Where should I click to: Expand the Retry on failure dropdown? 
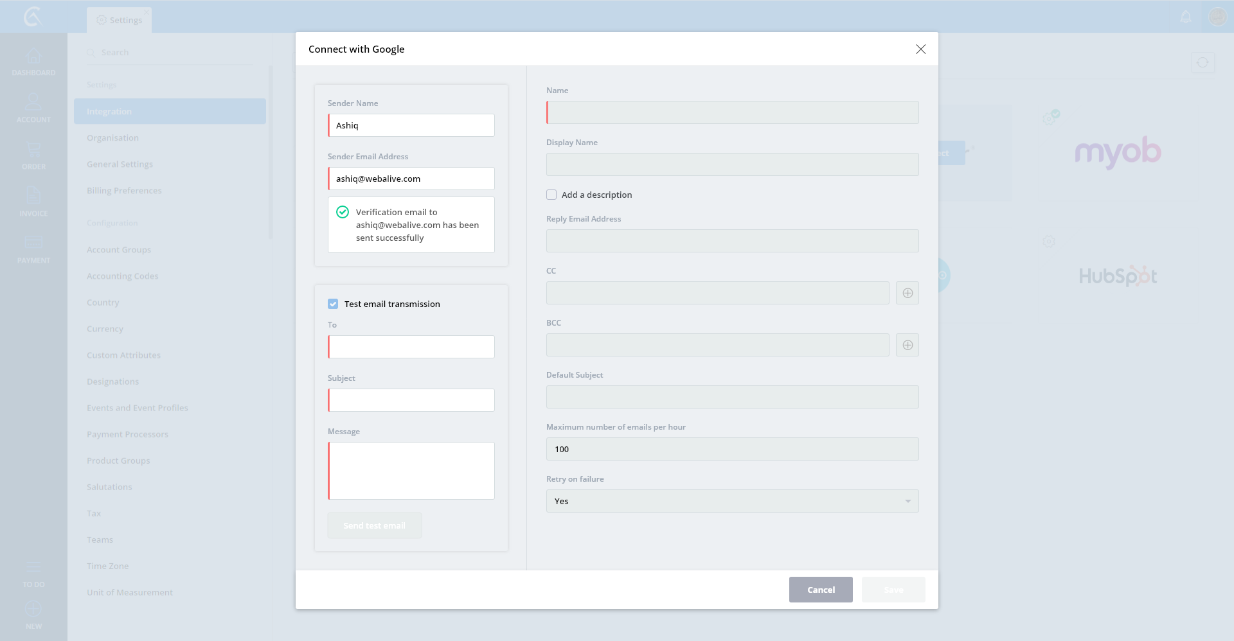(x=732, y=501)
